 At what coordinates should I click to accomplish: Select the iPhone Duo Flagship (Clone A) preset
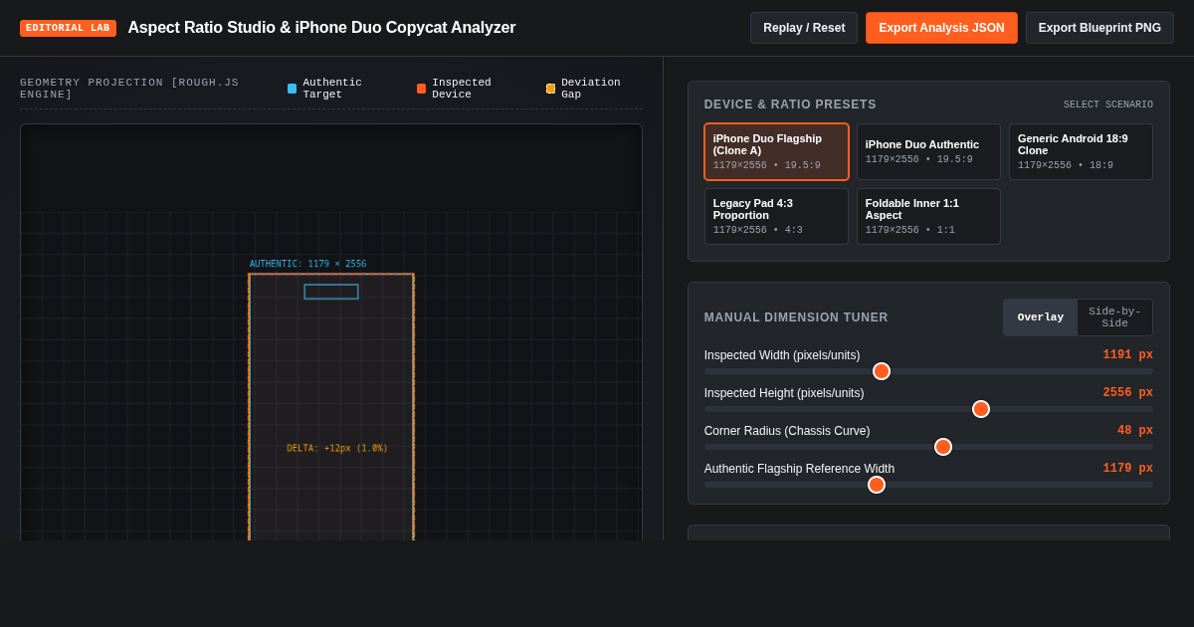[x=776, y=151]
